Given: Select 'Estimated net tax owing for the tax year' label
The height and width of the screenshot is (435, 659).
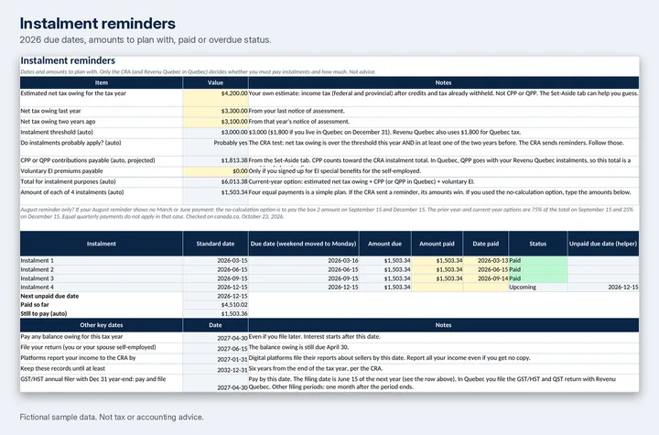Looking at the screenshot, I should (73, 93).
